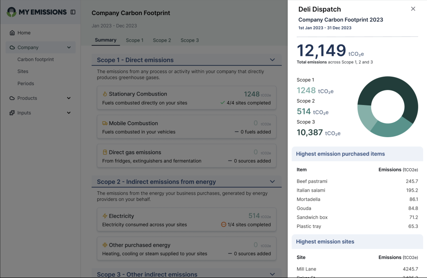
Task: Click the Home house icon
Action: 12,33
